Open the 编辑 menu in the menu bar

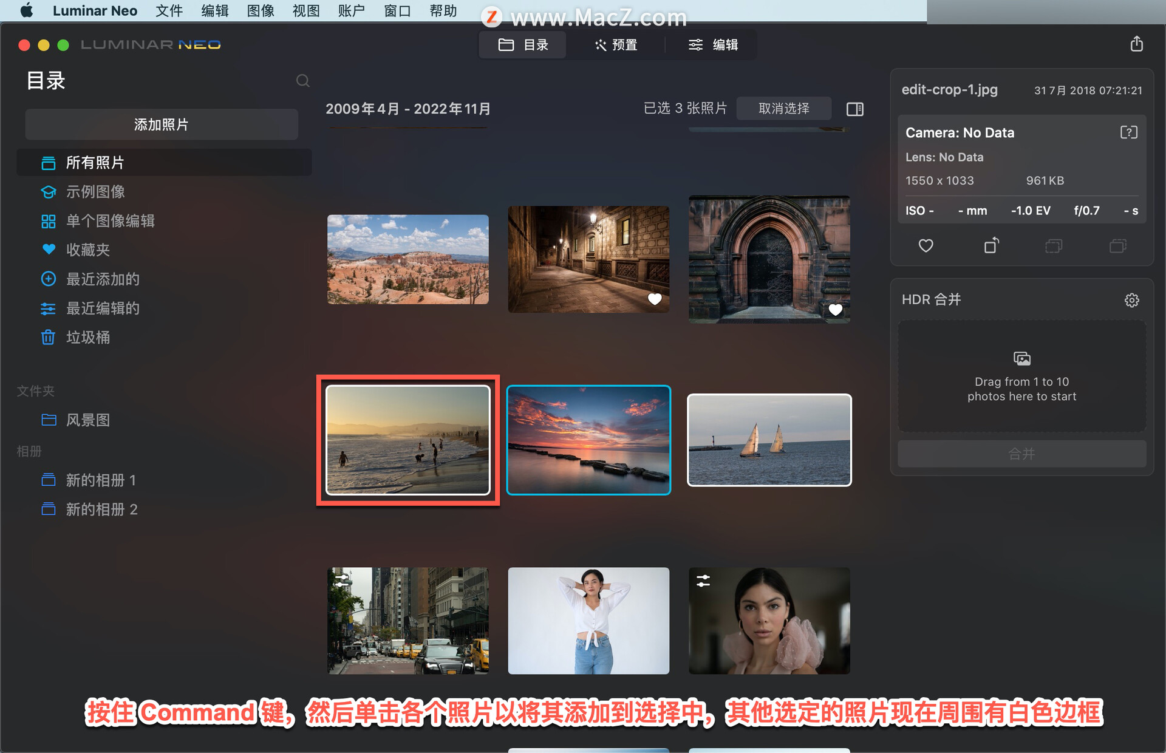215,10
